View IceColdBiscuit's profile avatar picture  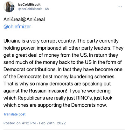click(x=9, y=7)
